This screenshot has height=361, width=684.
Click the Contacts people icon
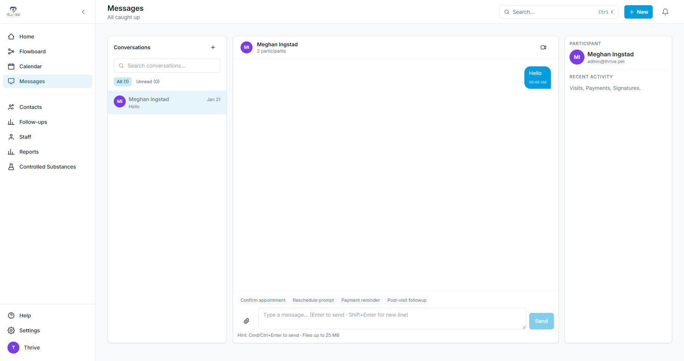11,107
